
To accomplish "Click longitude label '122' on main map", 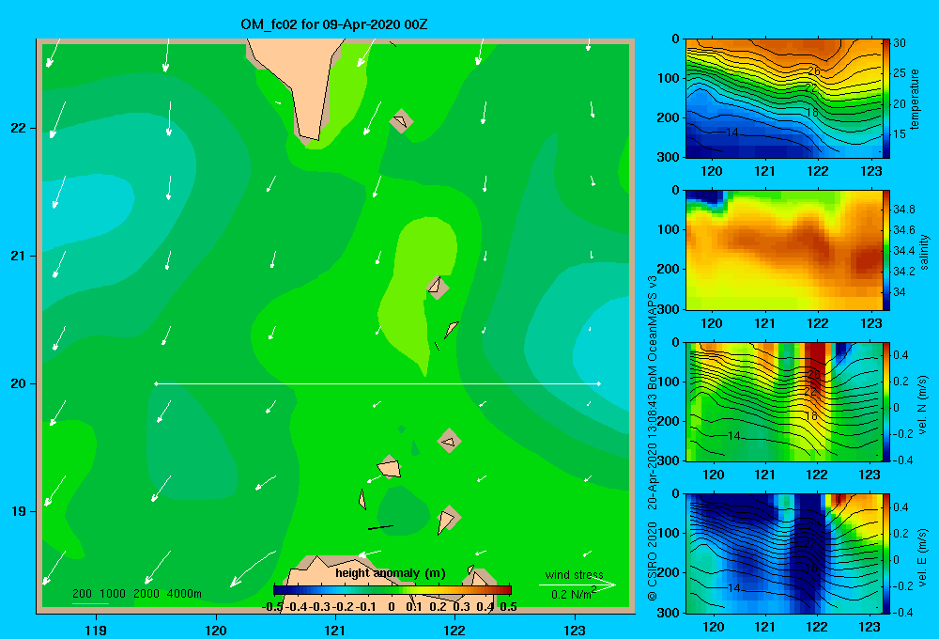I will pos(454,630).
